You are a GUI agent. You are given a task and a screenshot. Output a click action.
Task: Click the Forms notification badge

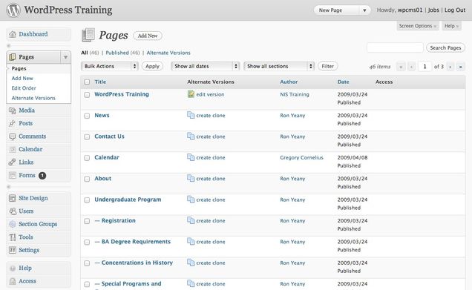pyautogui.click(x=42, y=175)
